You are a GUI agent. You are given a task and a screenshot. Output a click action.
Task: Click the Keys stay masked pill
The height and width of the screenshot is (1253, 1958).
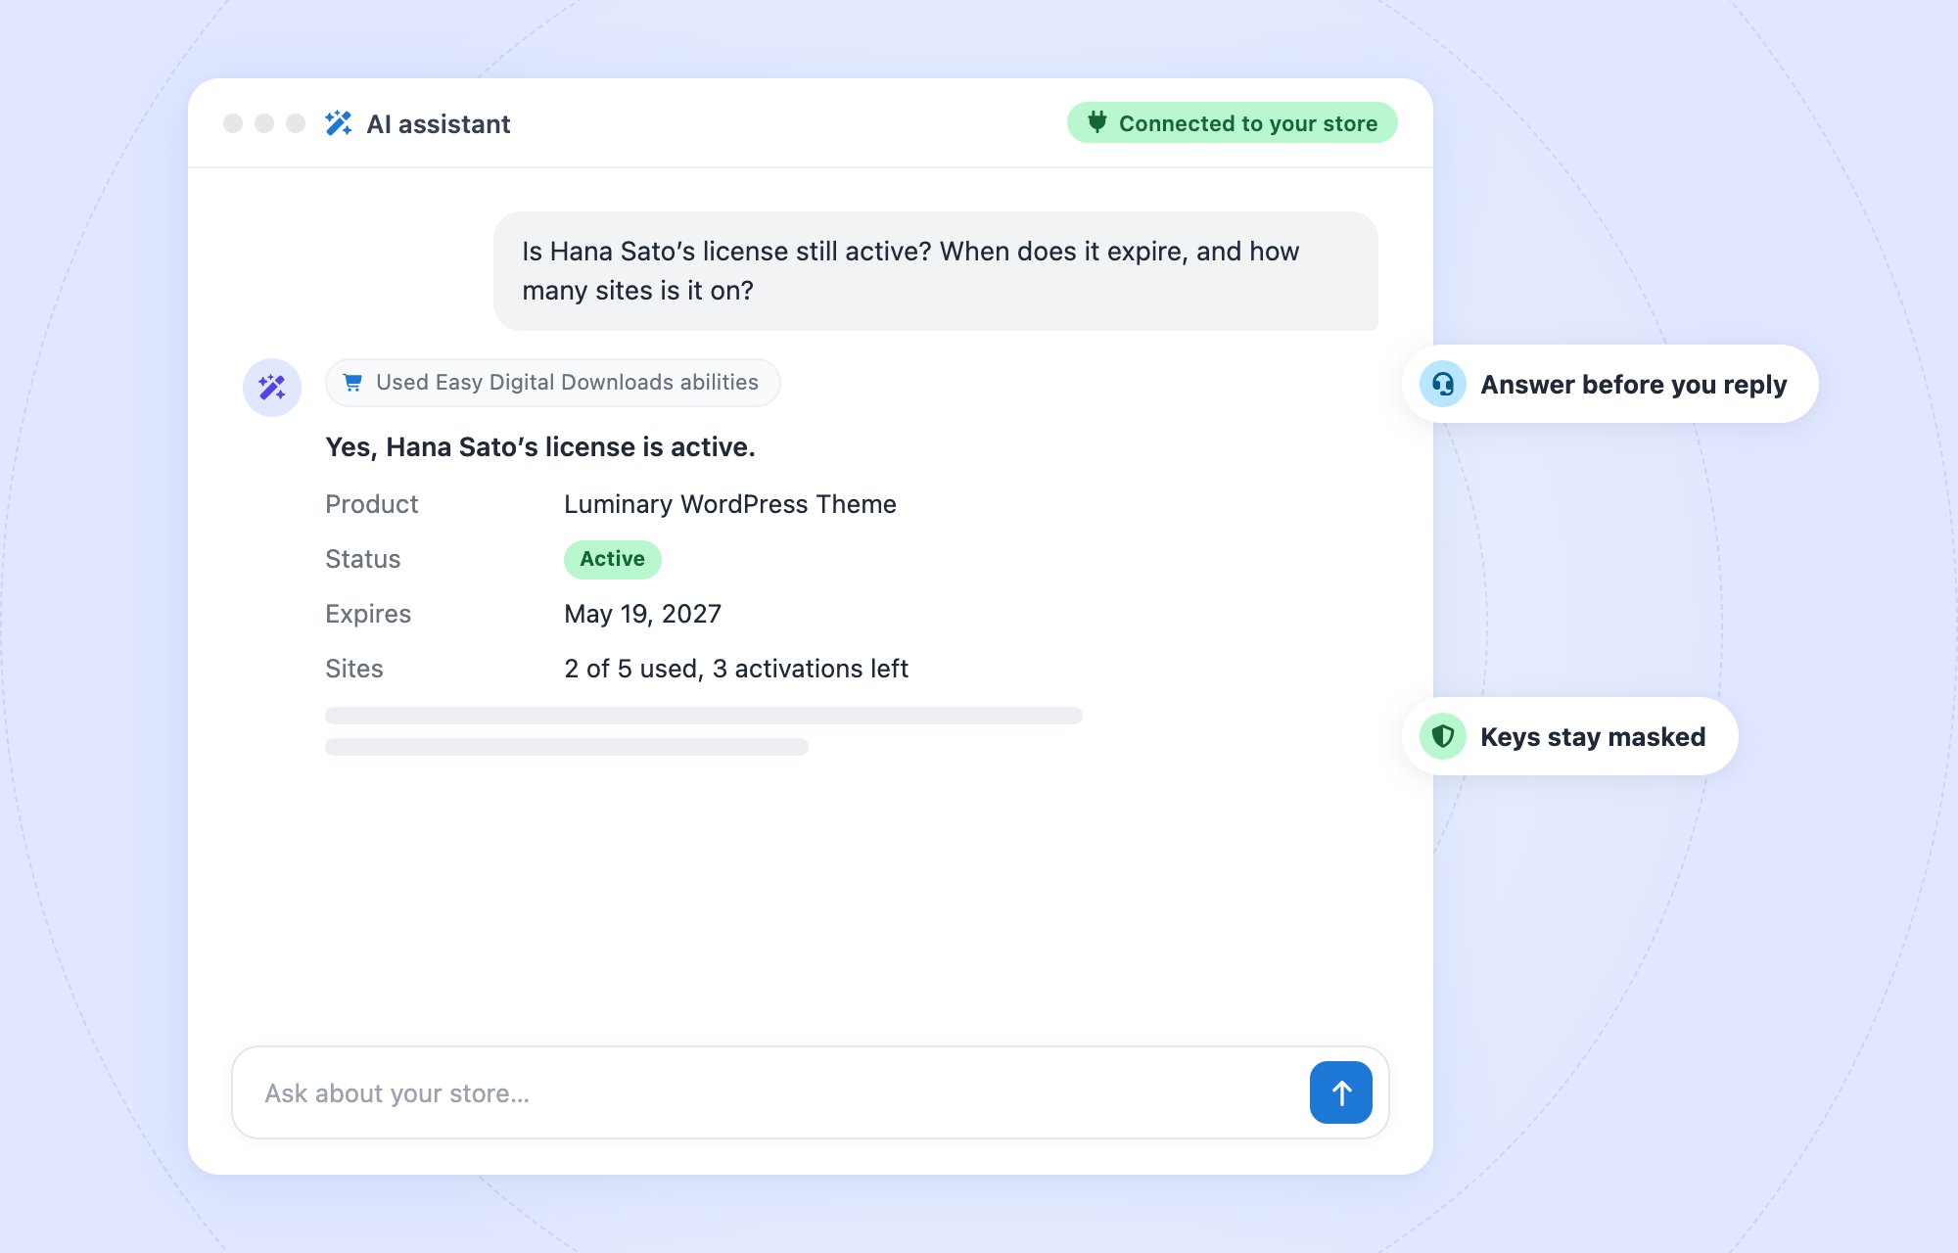pyautogui.click(x=1569, y=736)
